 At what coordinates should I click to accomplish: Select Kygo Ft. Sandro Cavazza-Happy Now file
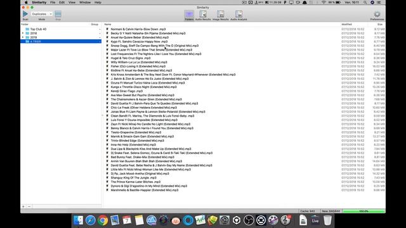click(x=139, y=42)
